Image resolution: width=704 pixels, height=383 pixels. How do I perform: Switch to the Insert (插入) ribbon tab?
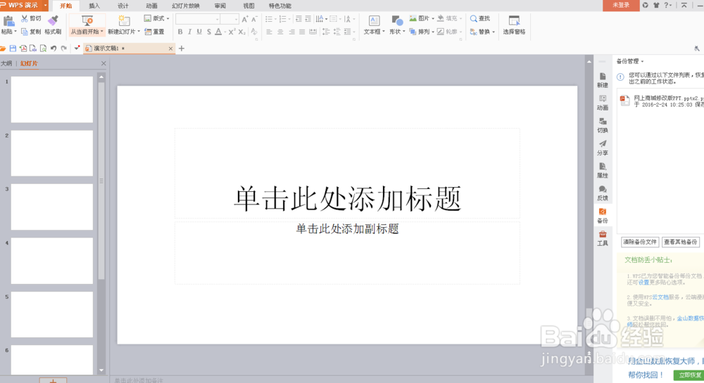click(94, 6)
